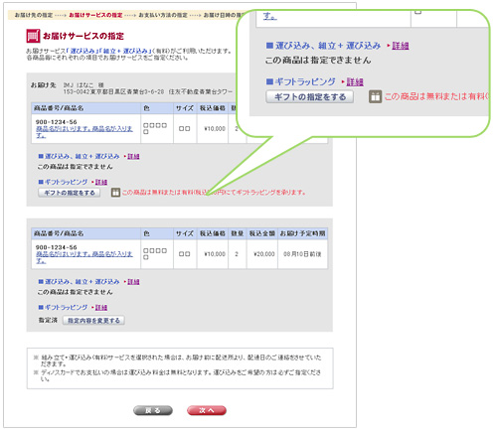Click the お届け予定時期 column header
Screen dimensions: 495x432
(302, 233)
